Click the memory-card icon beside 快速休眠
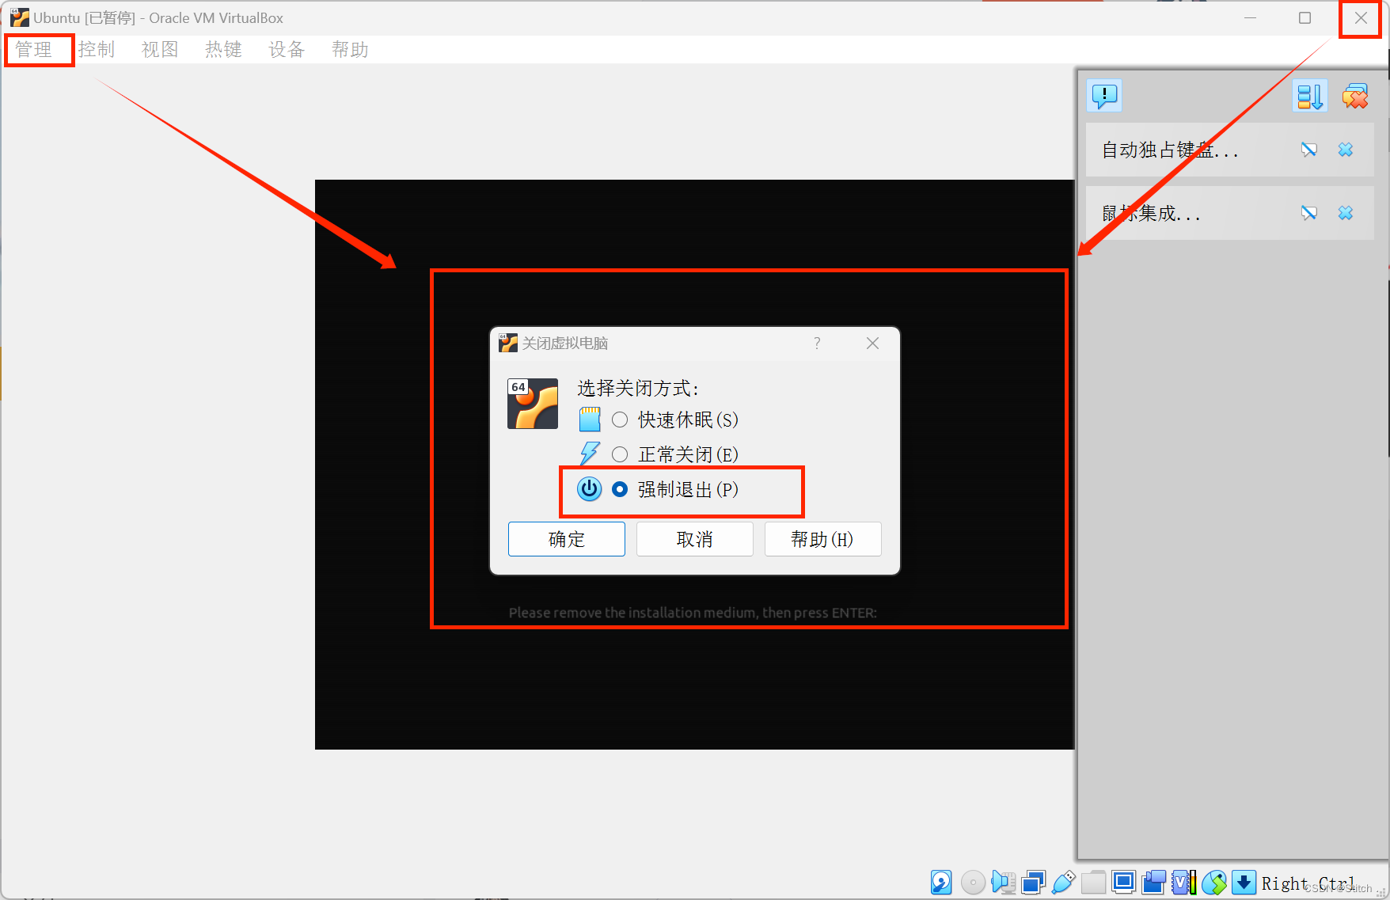The image size is (1390, 900). point(590,420)
